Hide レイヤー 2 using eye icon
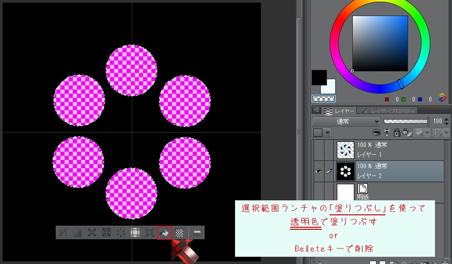 pyautogui.click(x=317, y=171)
